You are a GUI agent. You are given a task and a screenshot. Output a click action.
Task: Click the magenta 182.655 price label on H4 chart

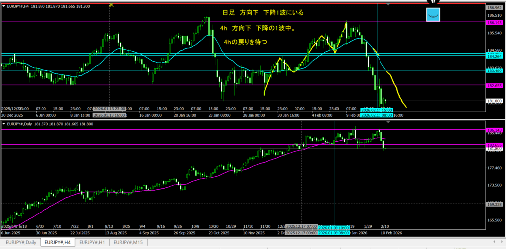point(495,86)
